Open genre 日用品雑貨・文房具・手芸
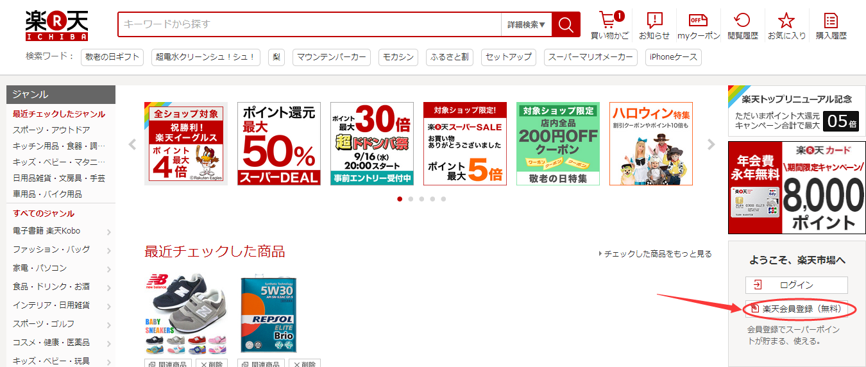Viewport: 866px width, 367px height. pyautogui.click(x=59, y=178)
